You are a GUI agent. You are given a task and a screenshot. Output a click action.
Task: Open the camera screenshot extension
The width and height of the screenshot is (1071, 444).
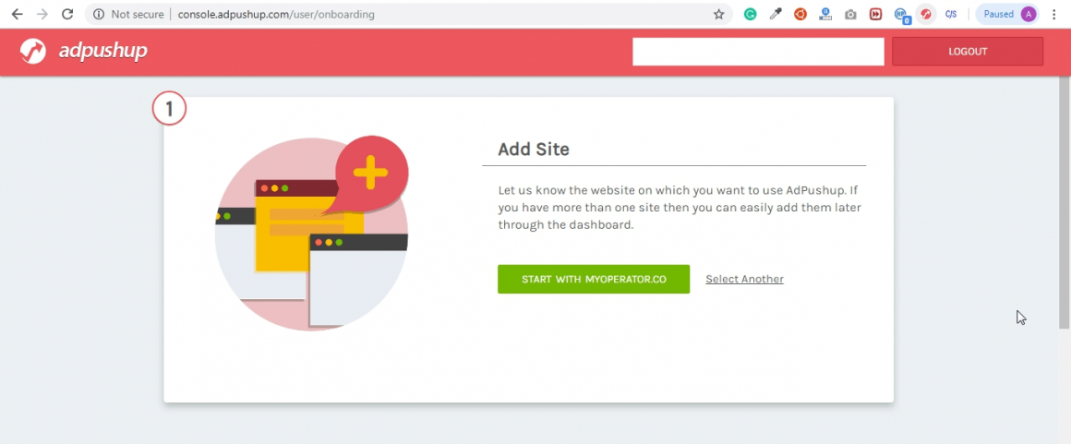(x=850, y=14)
